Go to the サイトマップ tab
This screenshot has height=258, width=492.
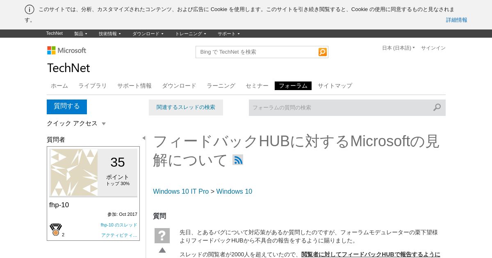pyautogui.click(x=335, y=86)
